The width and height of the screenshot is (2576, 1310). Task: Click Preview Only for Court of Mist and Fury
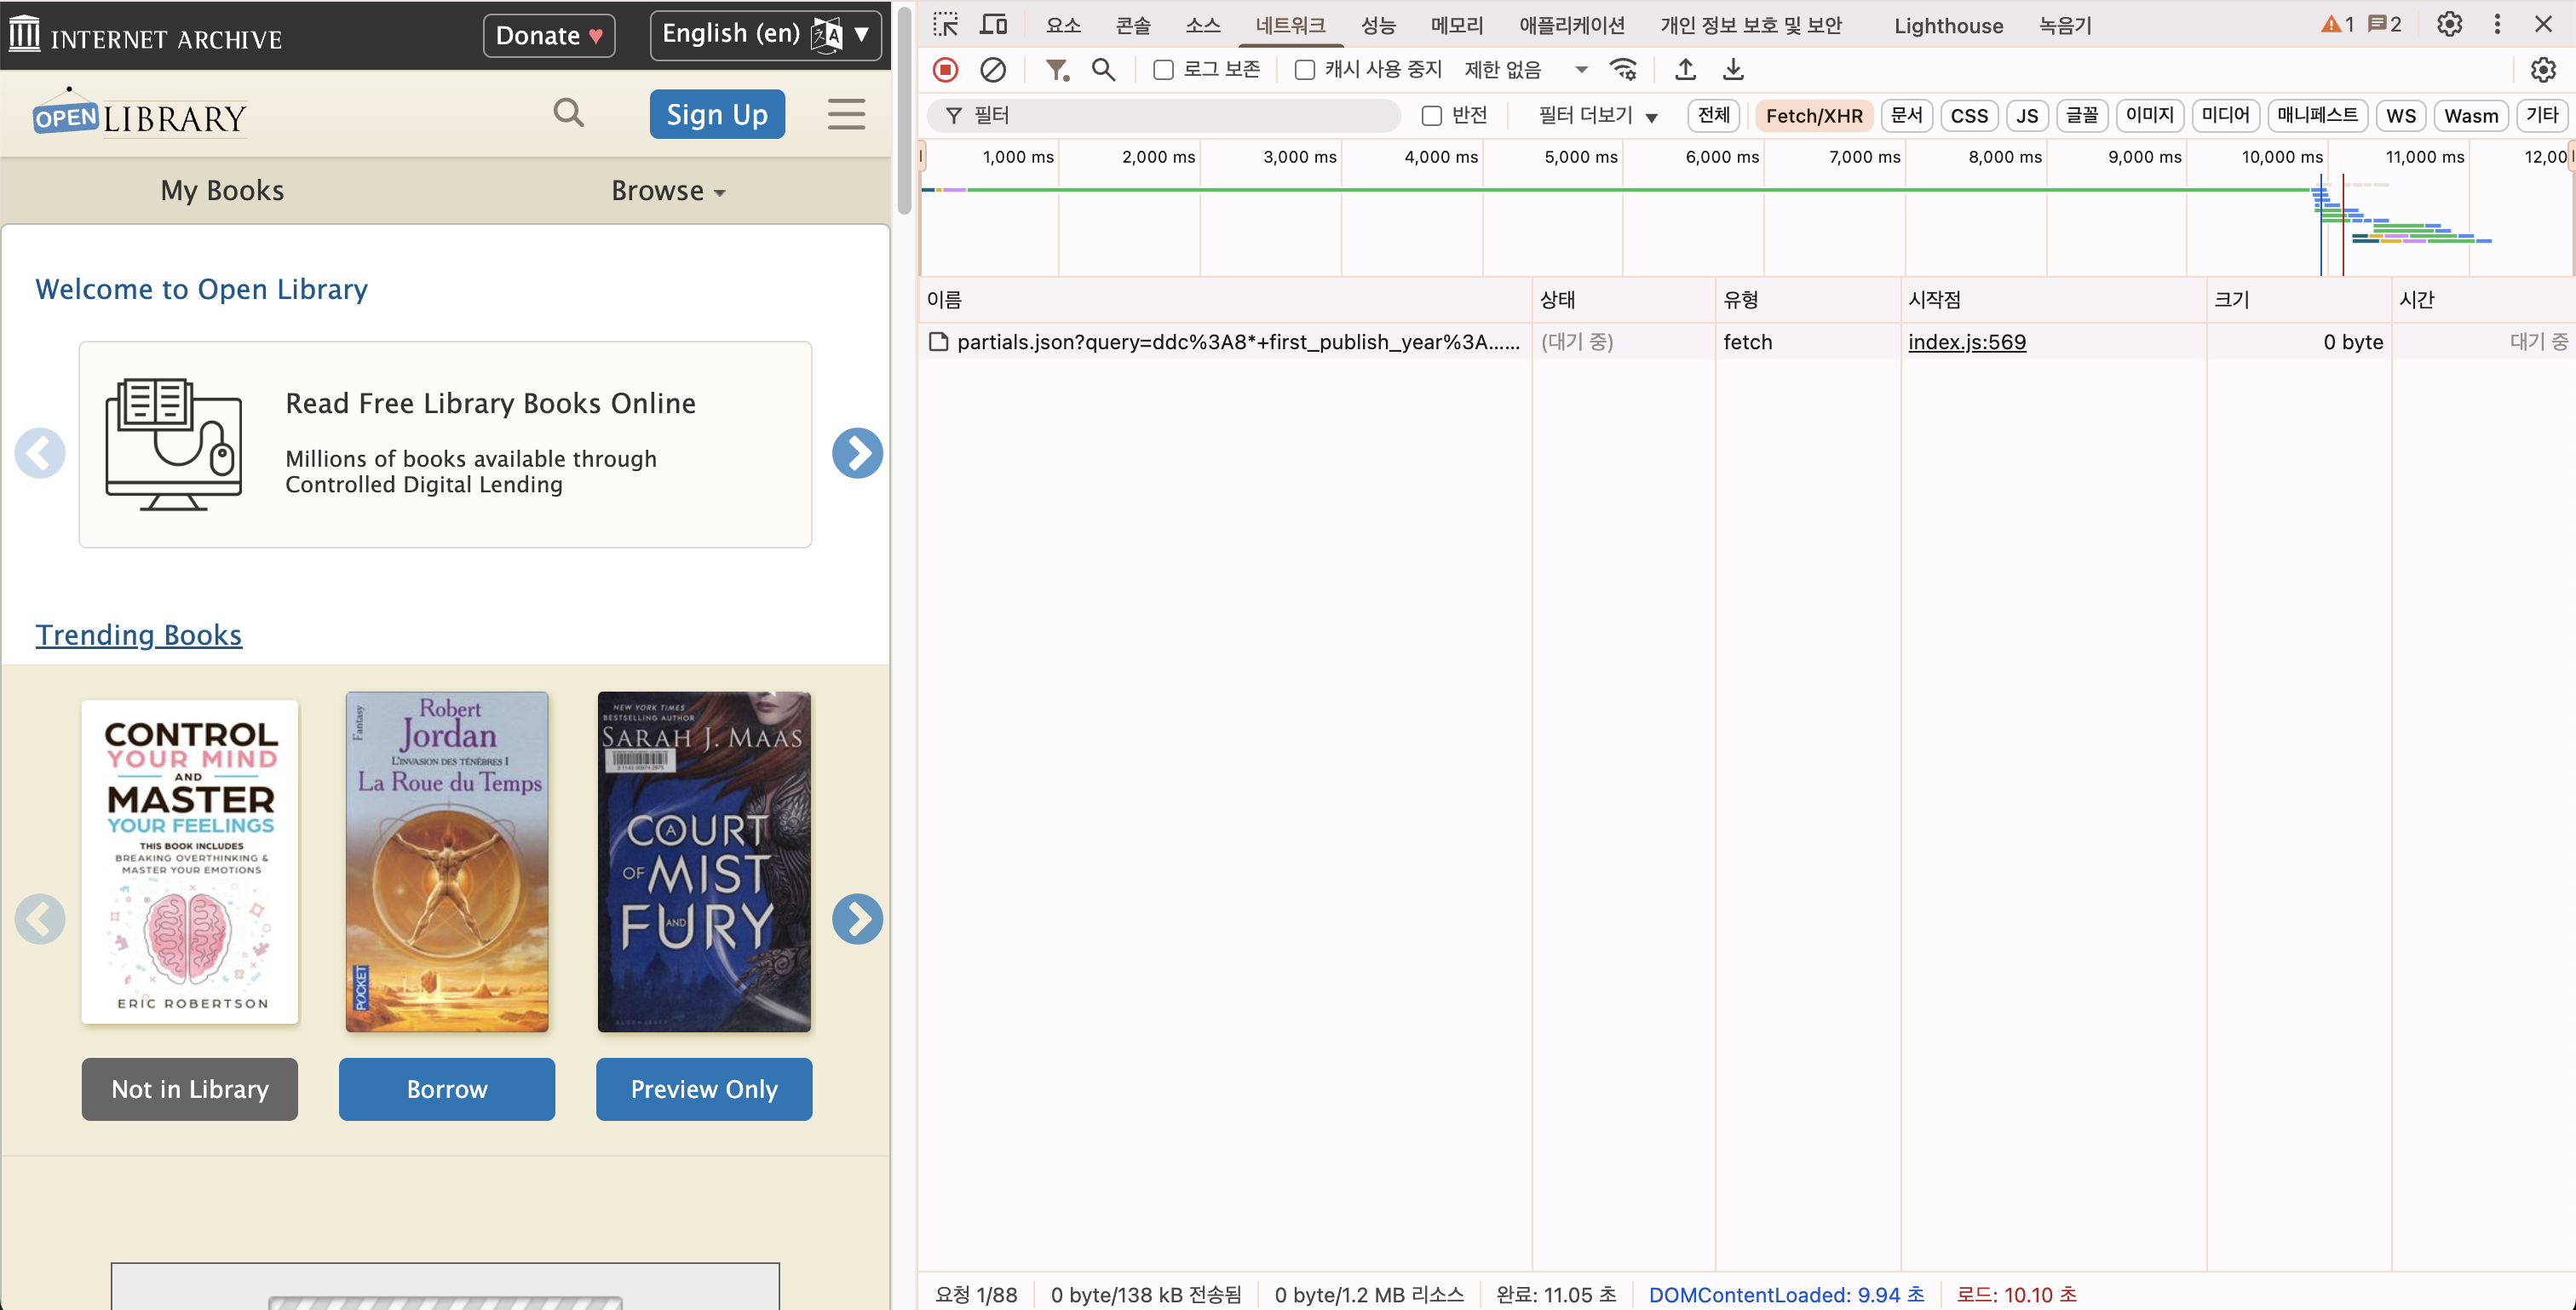point(704,1088)
